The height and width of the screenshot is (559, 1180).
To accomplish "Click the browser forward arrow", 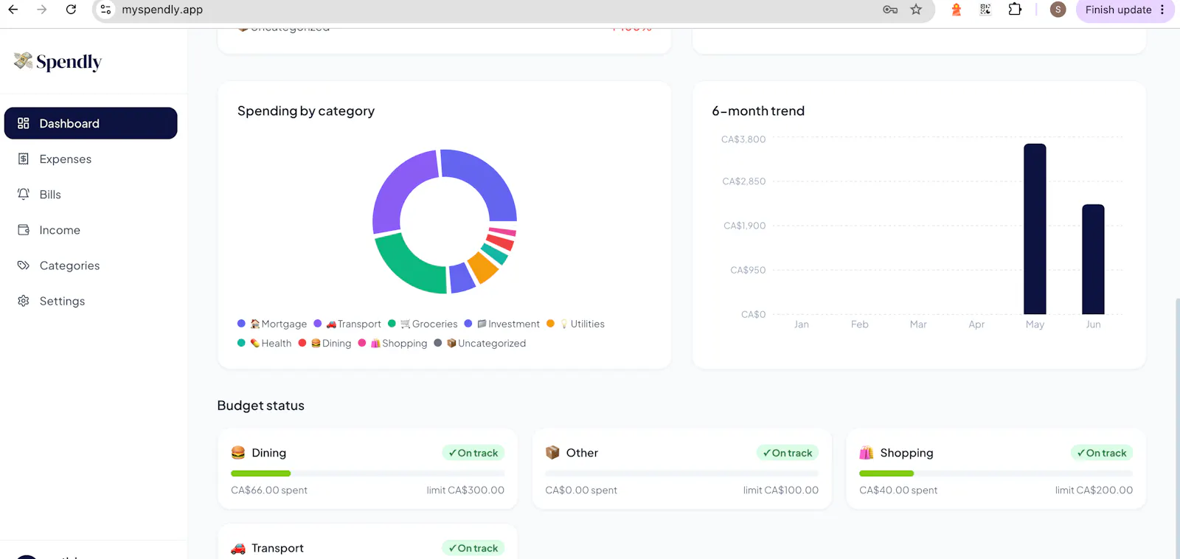I will (42, 10).
